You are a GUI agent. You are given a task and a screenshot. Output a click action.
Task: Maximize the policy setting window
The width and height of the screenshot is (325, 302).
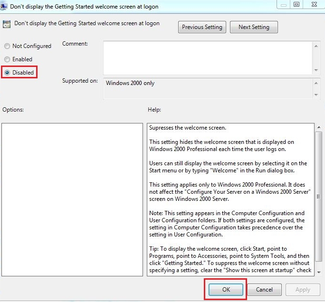tap(297, 4)
